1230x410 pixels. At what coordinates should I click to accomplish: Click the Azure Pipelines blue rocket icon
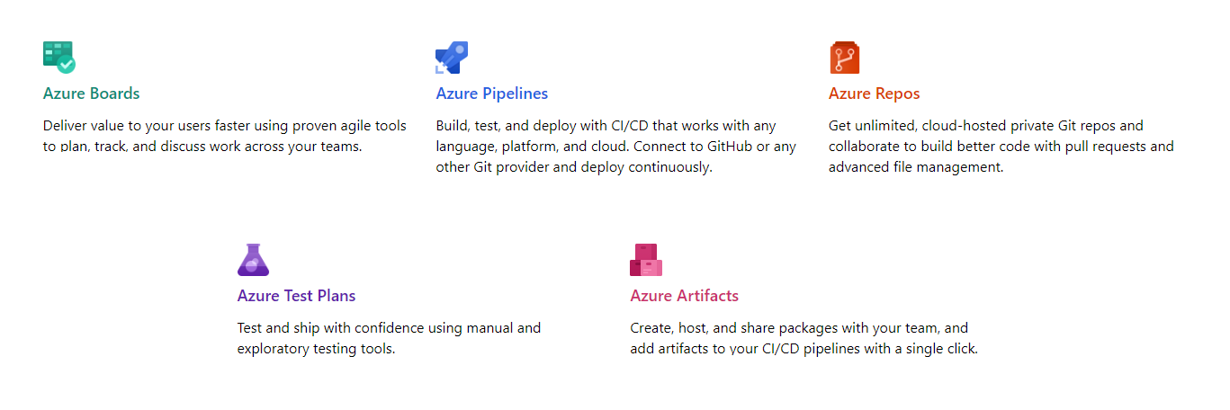tap(453, 58)
